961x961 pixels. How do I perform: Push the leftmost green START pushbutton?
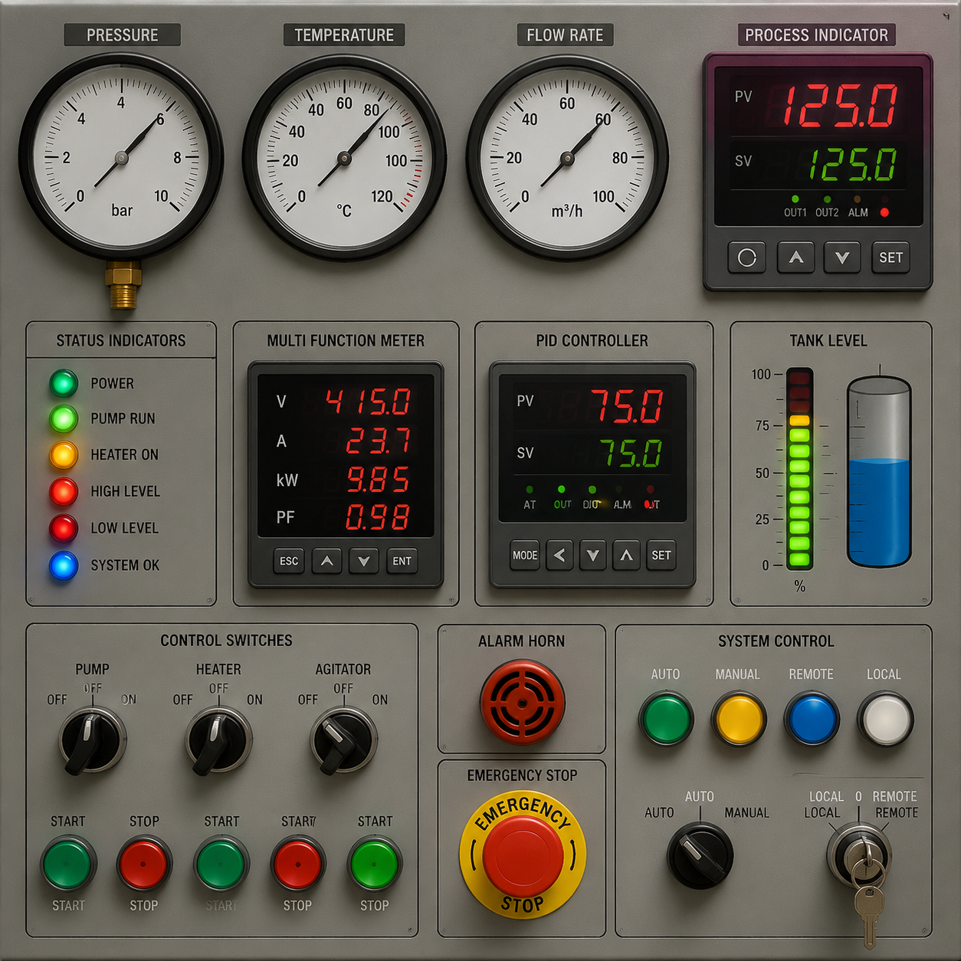(x=67, y=864)
